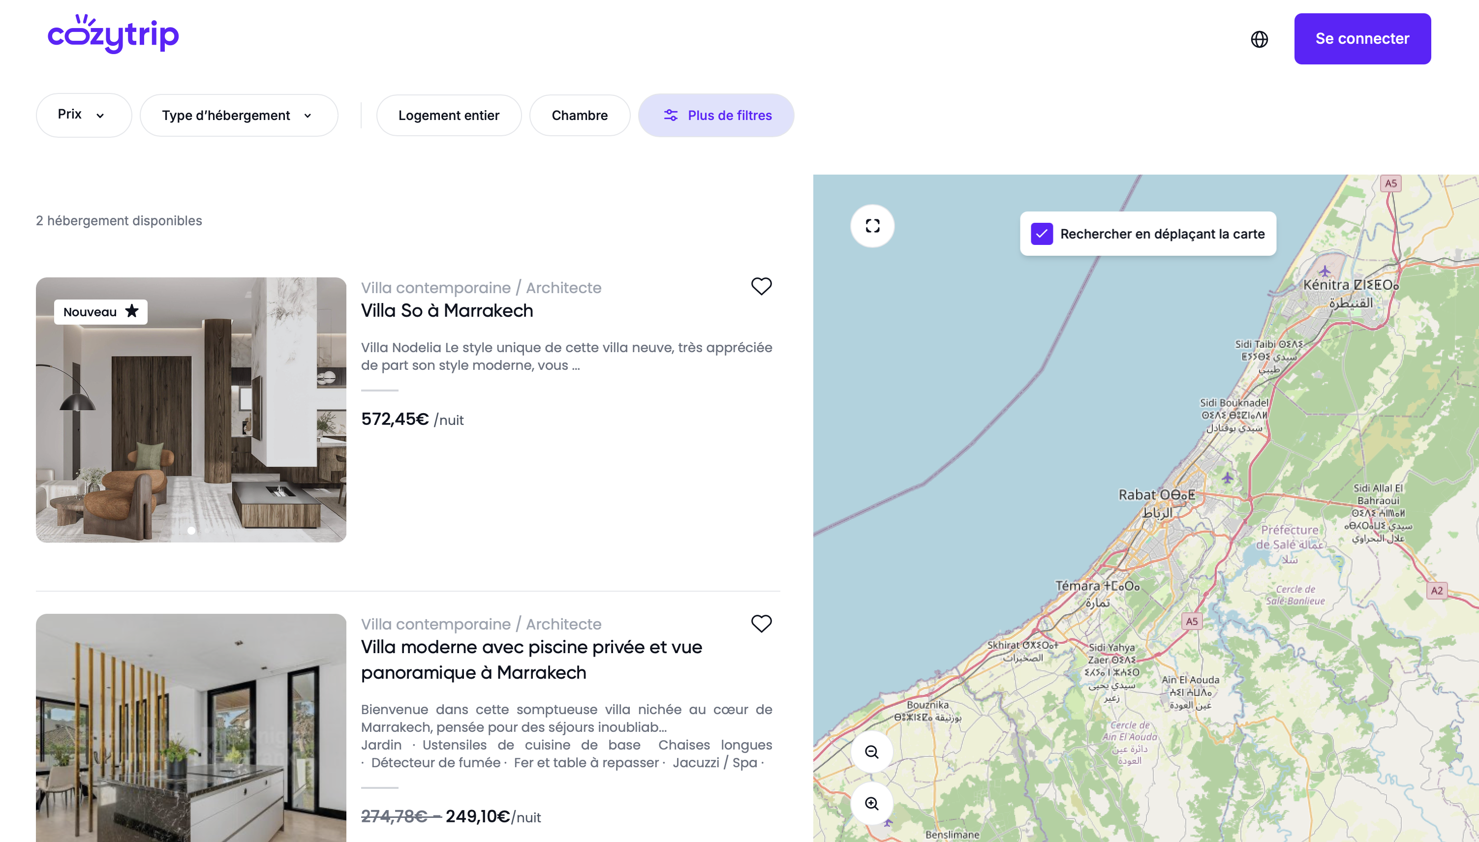This screenshot has height=842, width=1479.
Task: Click Villa So living room photo
Action: [191, 409]
